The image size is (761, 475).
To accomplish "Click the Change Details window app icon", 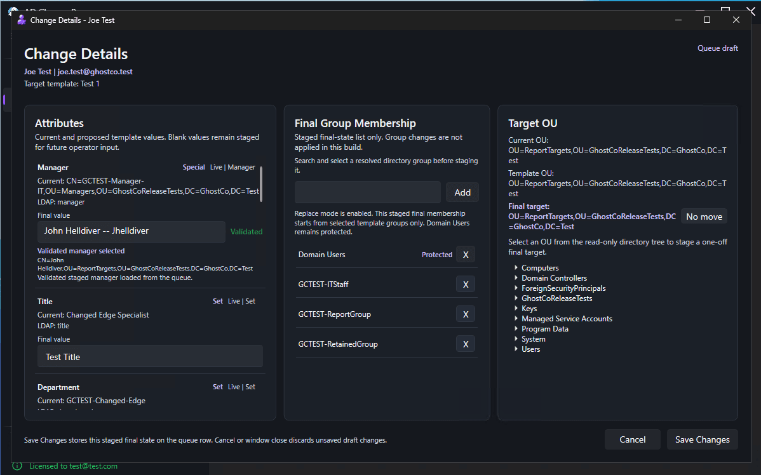I will (x=22, y=20).
